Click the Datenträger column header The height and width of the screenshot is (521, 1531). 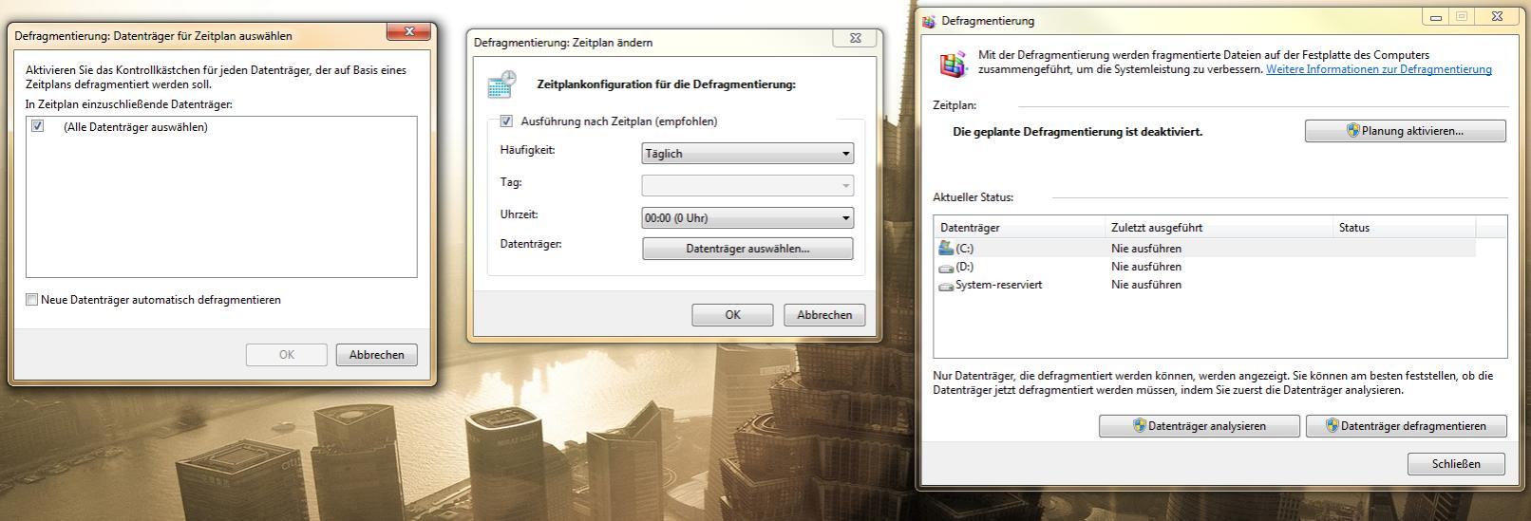point(1019,228)
